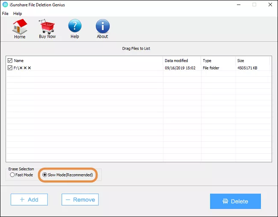The image size is (278, 217).
Task: Select the Fast Mode radio button
Action: tap(12, 175)
